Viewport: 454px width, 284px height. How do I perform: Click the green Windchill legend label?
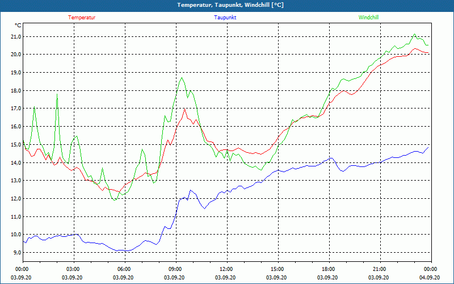coord(368,18)
